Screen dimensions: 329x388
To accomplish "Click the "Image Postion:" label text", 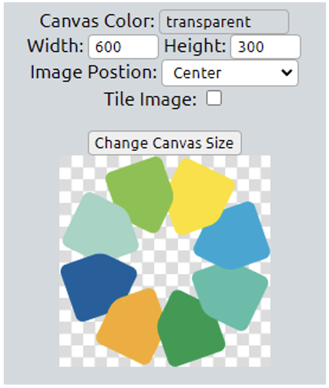I will (x=93, y=72).
